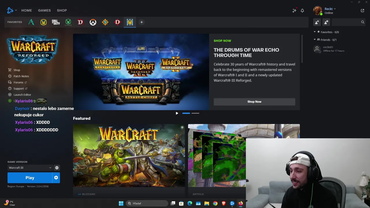Open Google Chrome from the taskbar
This screenshot has height=208, width=370.
[215, 203]
